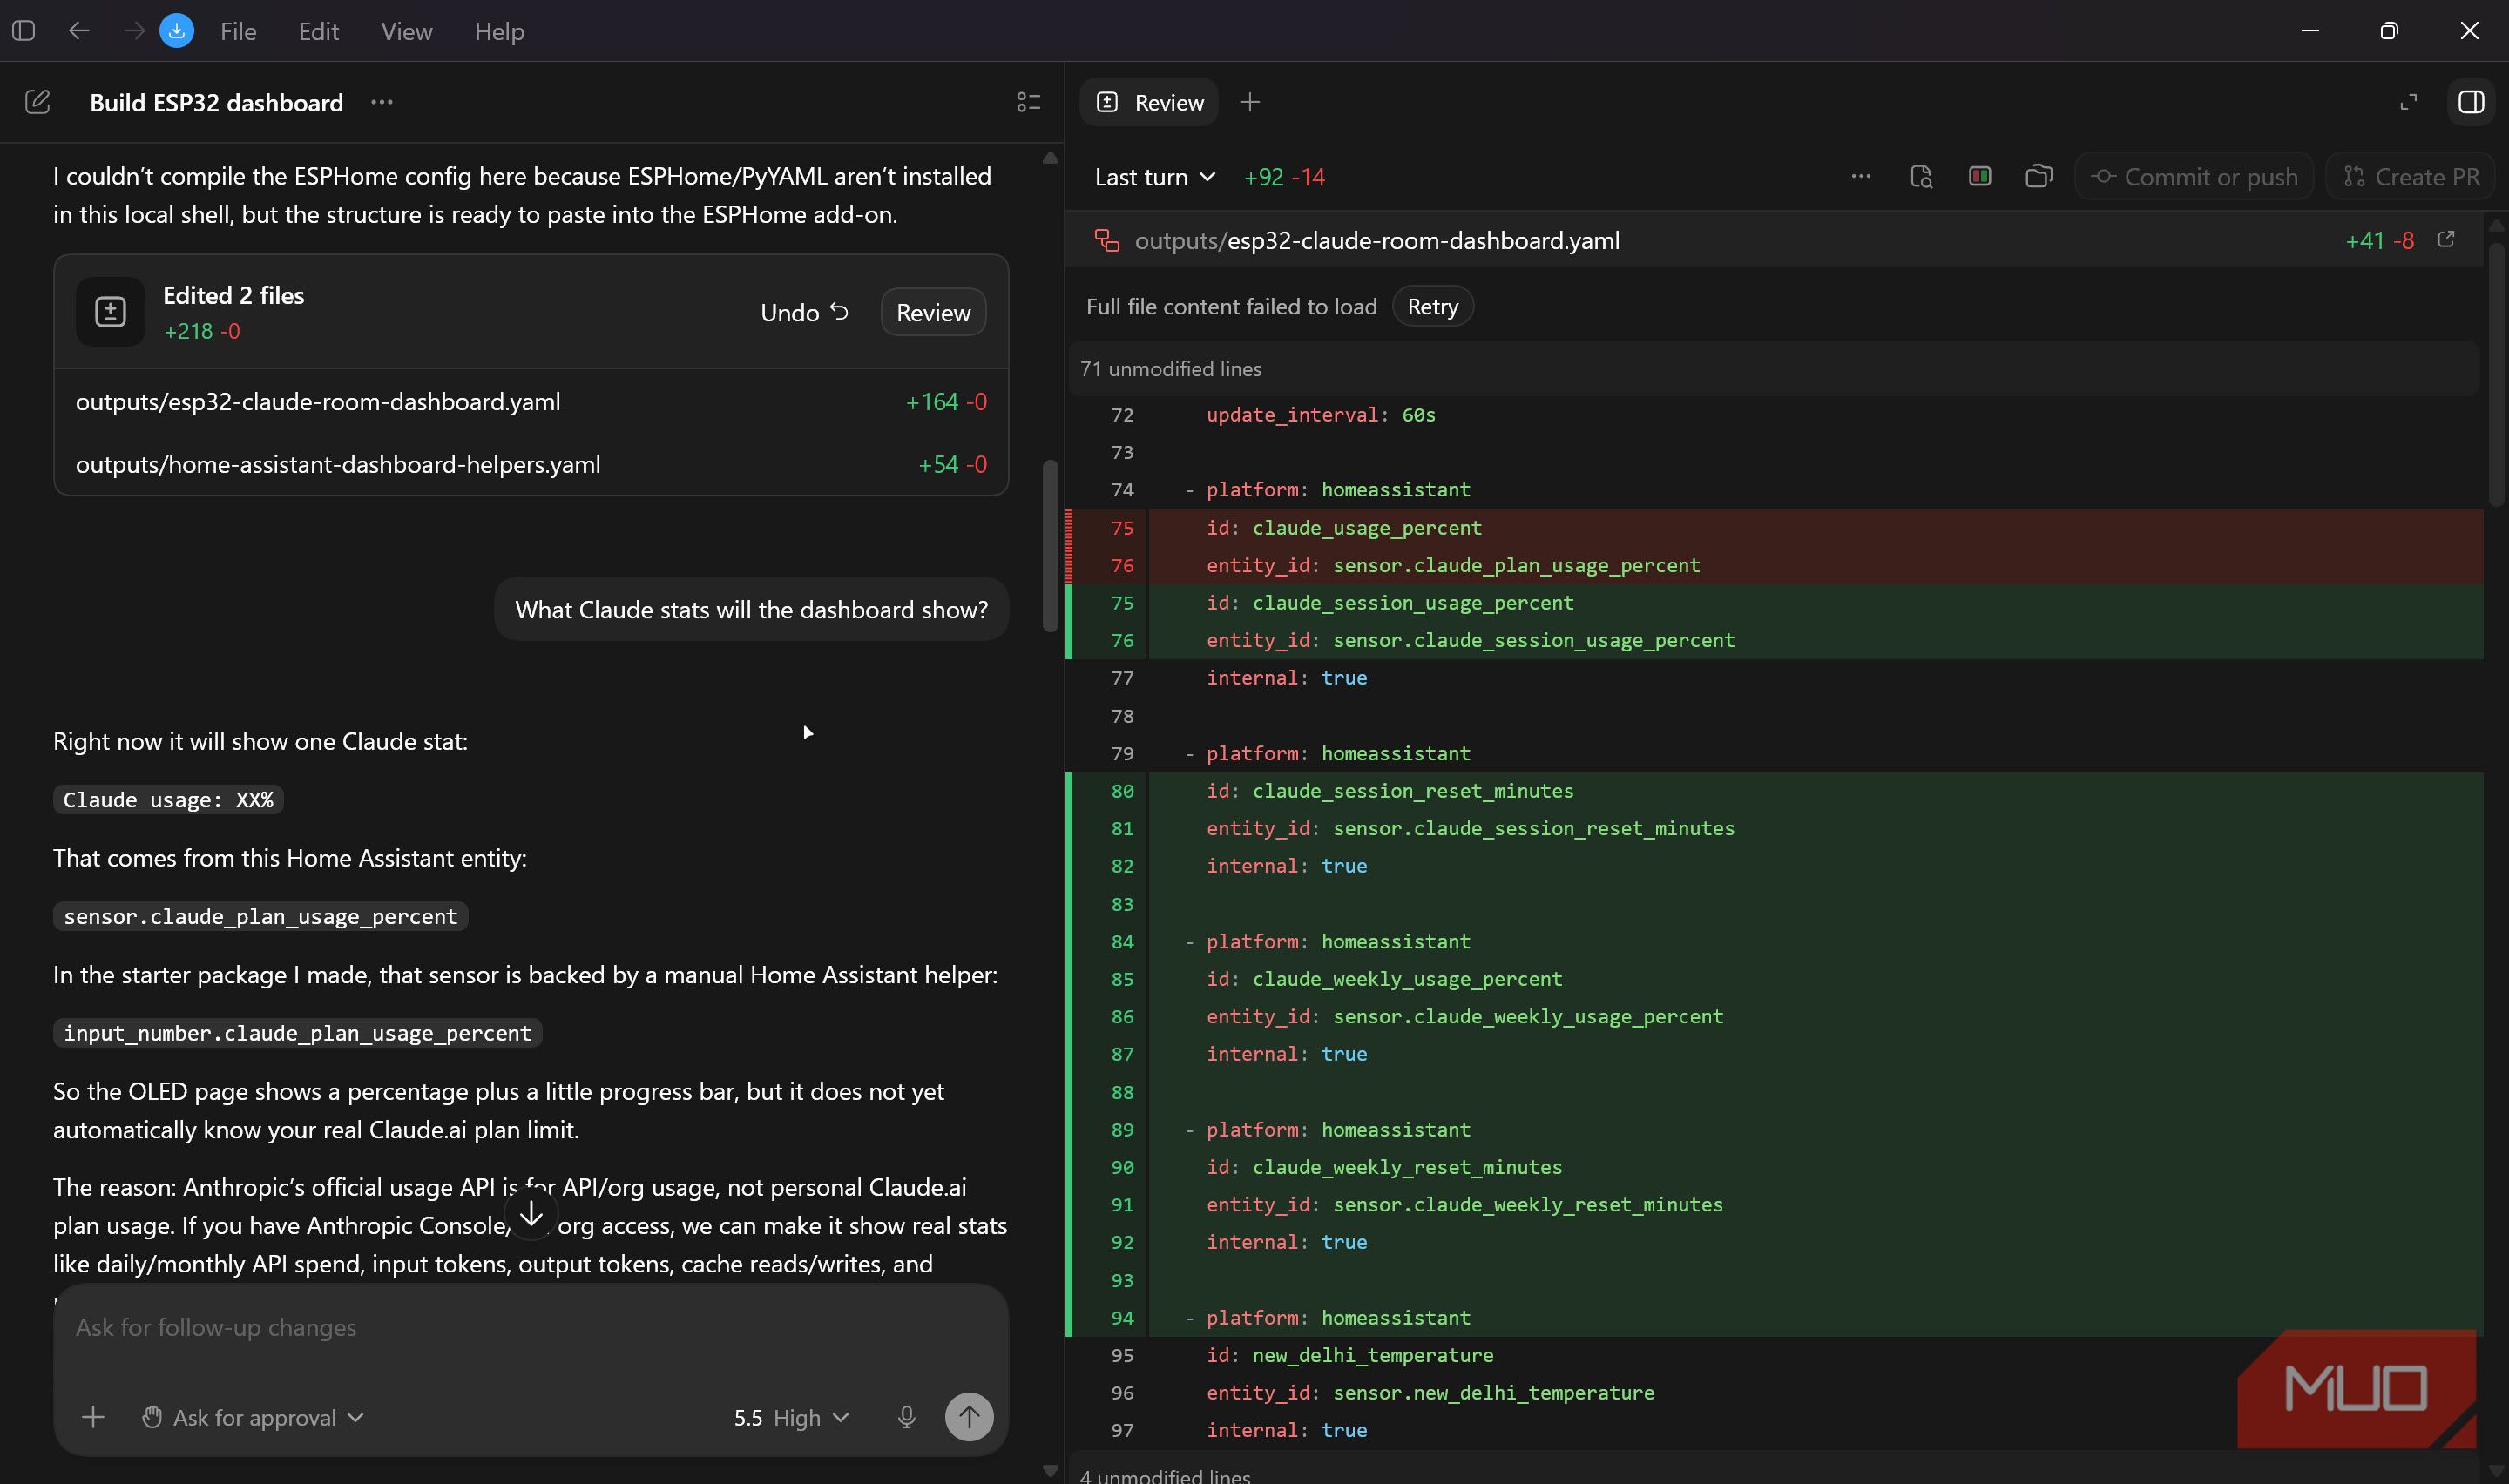
Task: Add attachment with plus icon
Action: 93,1417
